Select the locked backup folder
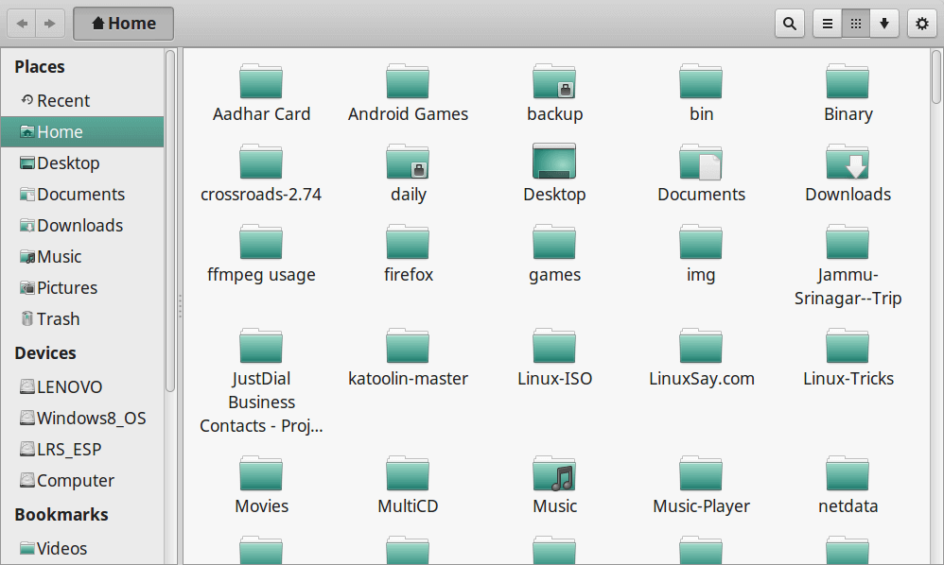Viewport: 944px width, 565px height. 554,94
